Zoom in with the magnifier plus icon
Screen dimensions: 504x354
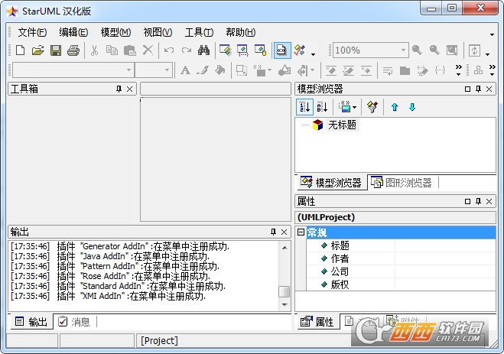(417, 50)
